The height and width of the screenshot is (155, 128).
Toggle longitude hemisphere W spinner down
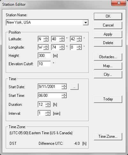point(46,49)
